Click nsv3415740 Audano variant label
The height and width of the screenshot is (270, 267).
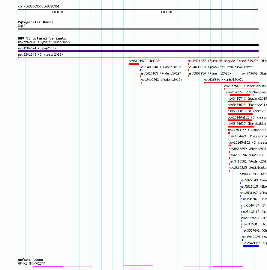point(247,98)
